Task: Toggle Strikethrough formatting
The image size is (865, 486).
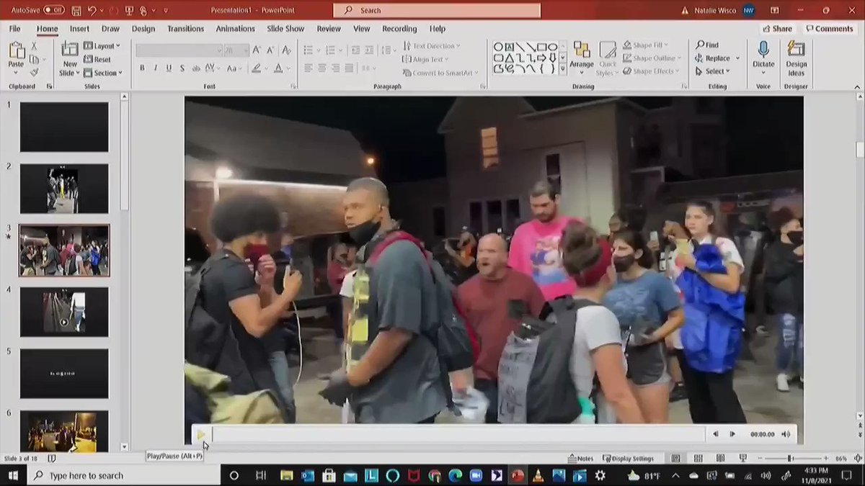Action: [x=198, y=68]
